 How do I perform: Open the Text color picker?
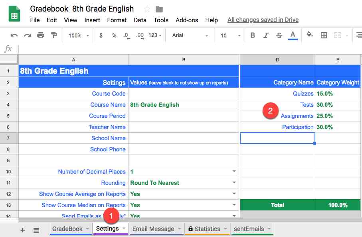292,35
